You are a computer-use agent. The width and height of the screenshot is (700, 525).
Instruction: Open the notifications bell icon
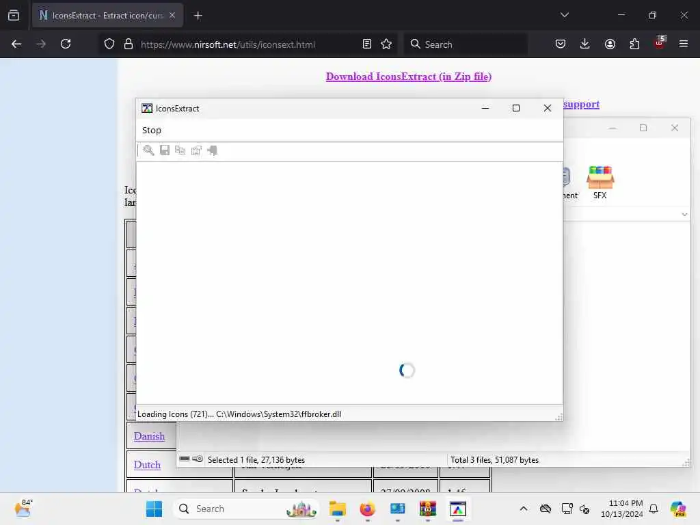[x=654, y=509]
